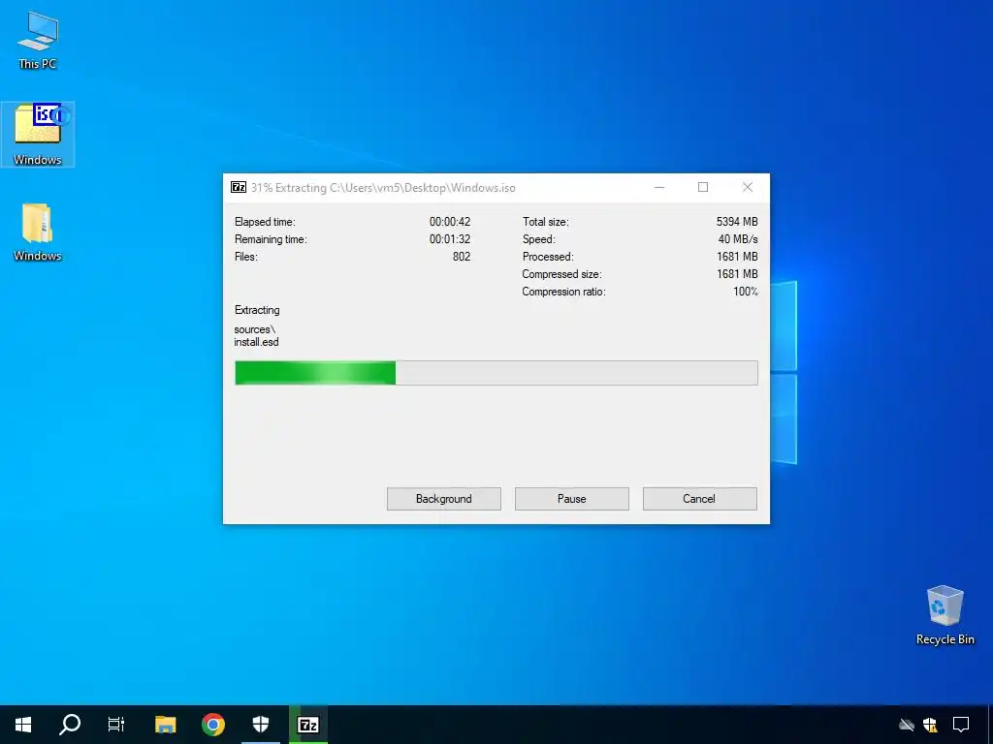Screen dimensions: 993x744
Task: Click the 'Compressed size:' label
Action: pos(561,274)
